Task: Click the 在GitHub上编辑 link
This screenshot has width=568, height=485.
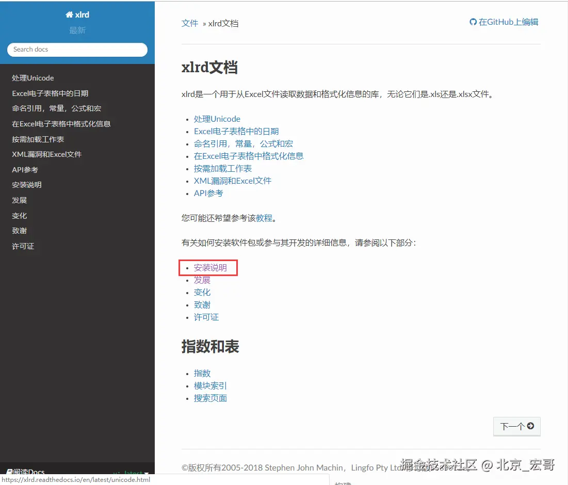Action: [x=504, y=22]
